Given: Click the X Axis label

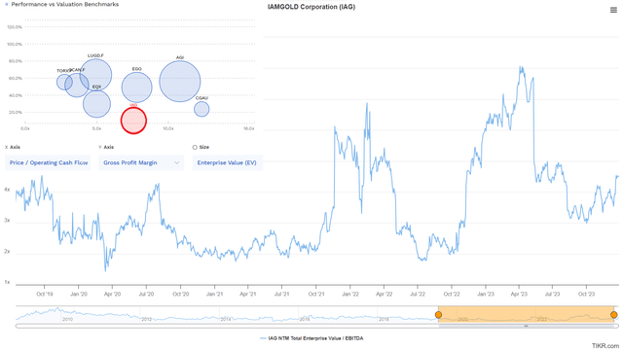Looking at the screenshot, I should (13, 147).
